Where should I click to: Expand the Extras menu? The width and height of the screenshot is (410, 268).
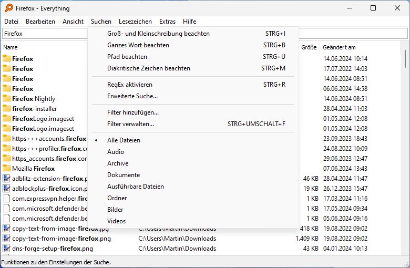coord(167,22)
